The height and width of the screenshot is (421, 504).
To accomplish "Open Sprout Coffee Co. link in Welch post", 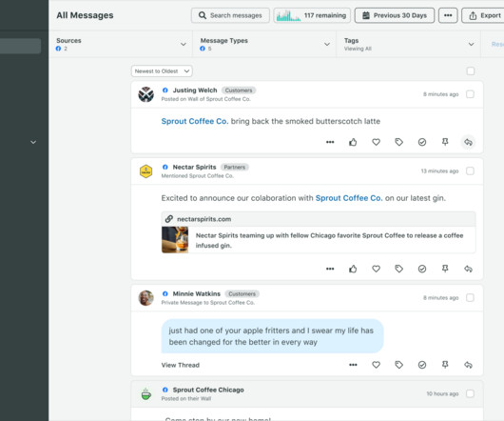I will click(195, 121).
